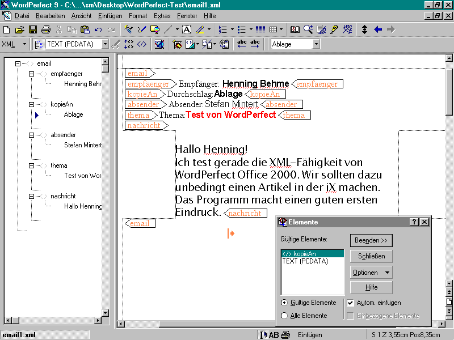Open the XML menu dropdown arrow
The height and width of the screenshot is (340, 454).
click(24, 44)
